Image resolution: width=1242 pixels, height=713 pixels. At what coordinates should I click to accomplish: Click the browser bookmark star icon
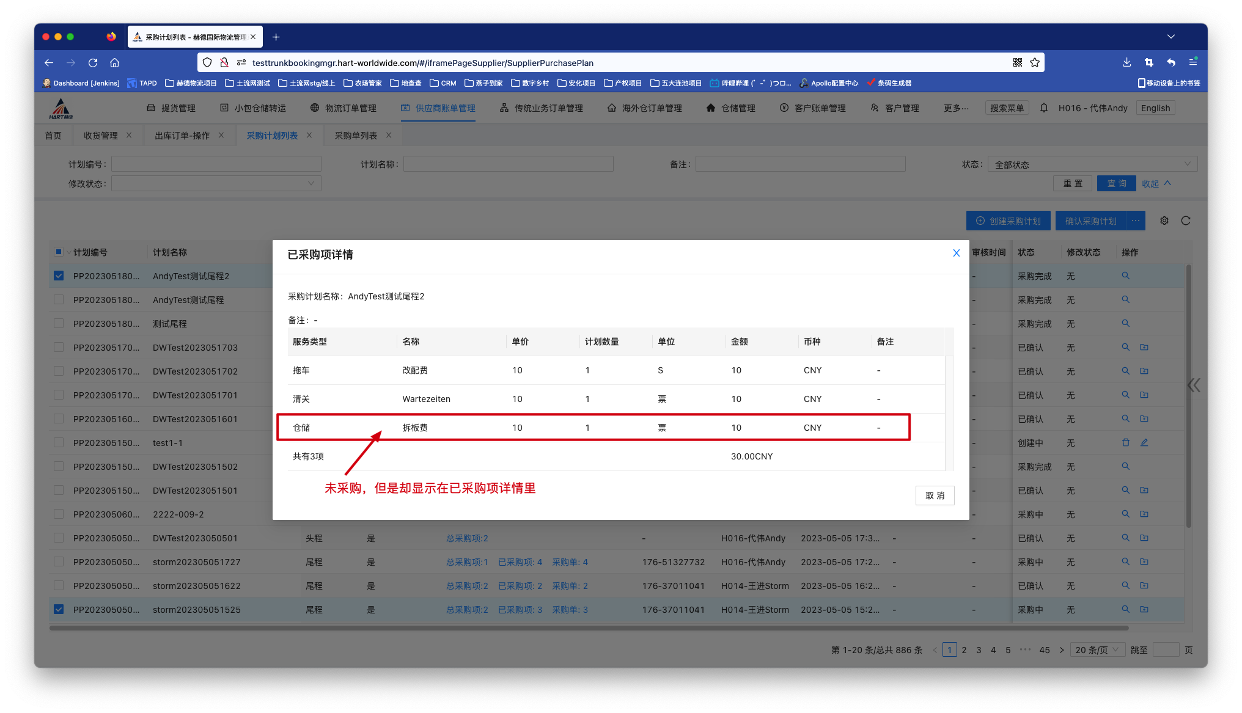click(1035, 62)
